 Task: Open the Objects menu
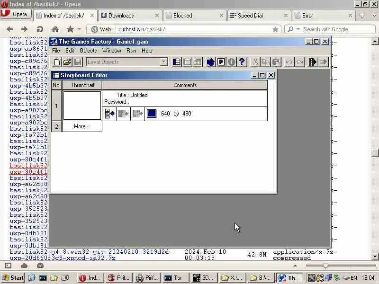[x=88, y=51]
